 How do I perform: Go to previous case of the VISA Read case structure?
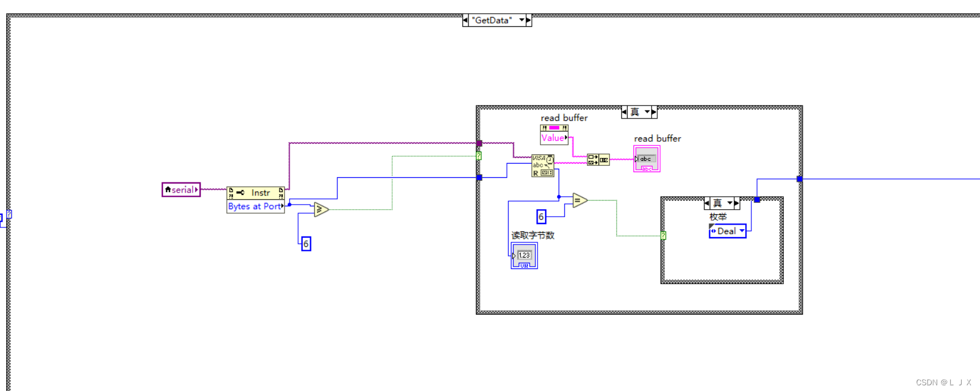624,112
